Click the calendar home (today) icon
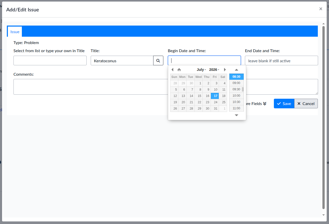The image size is (329, 224). [179, 70]
